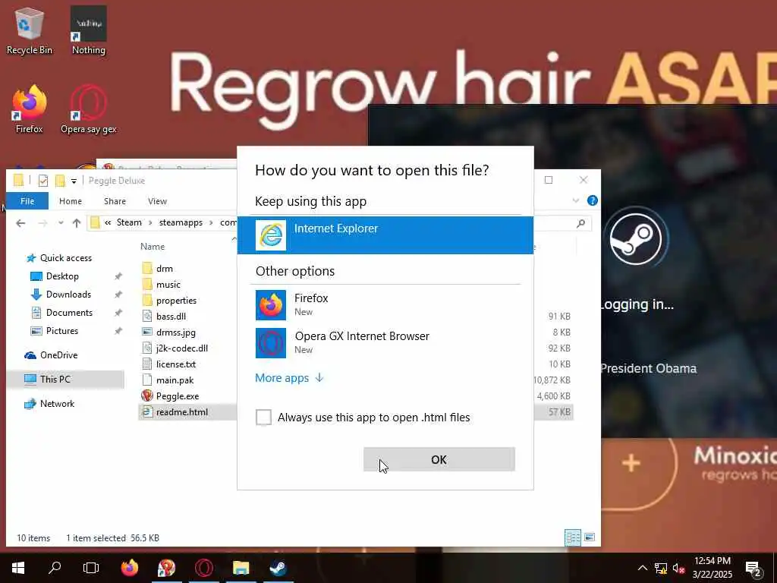The width and height of the screenshot is (777, 583).
Task: Switch to large icons view in status bar
Action: click(589, 537)
